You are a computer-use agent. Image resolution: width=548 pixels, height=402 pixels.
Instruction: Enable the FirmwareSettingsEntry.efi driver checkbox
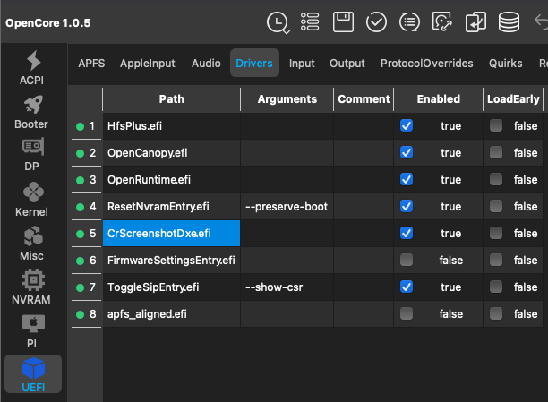coord(407,261)
